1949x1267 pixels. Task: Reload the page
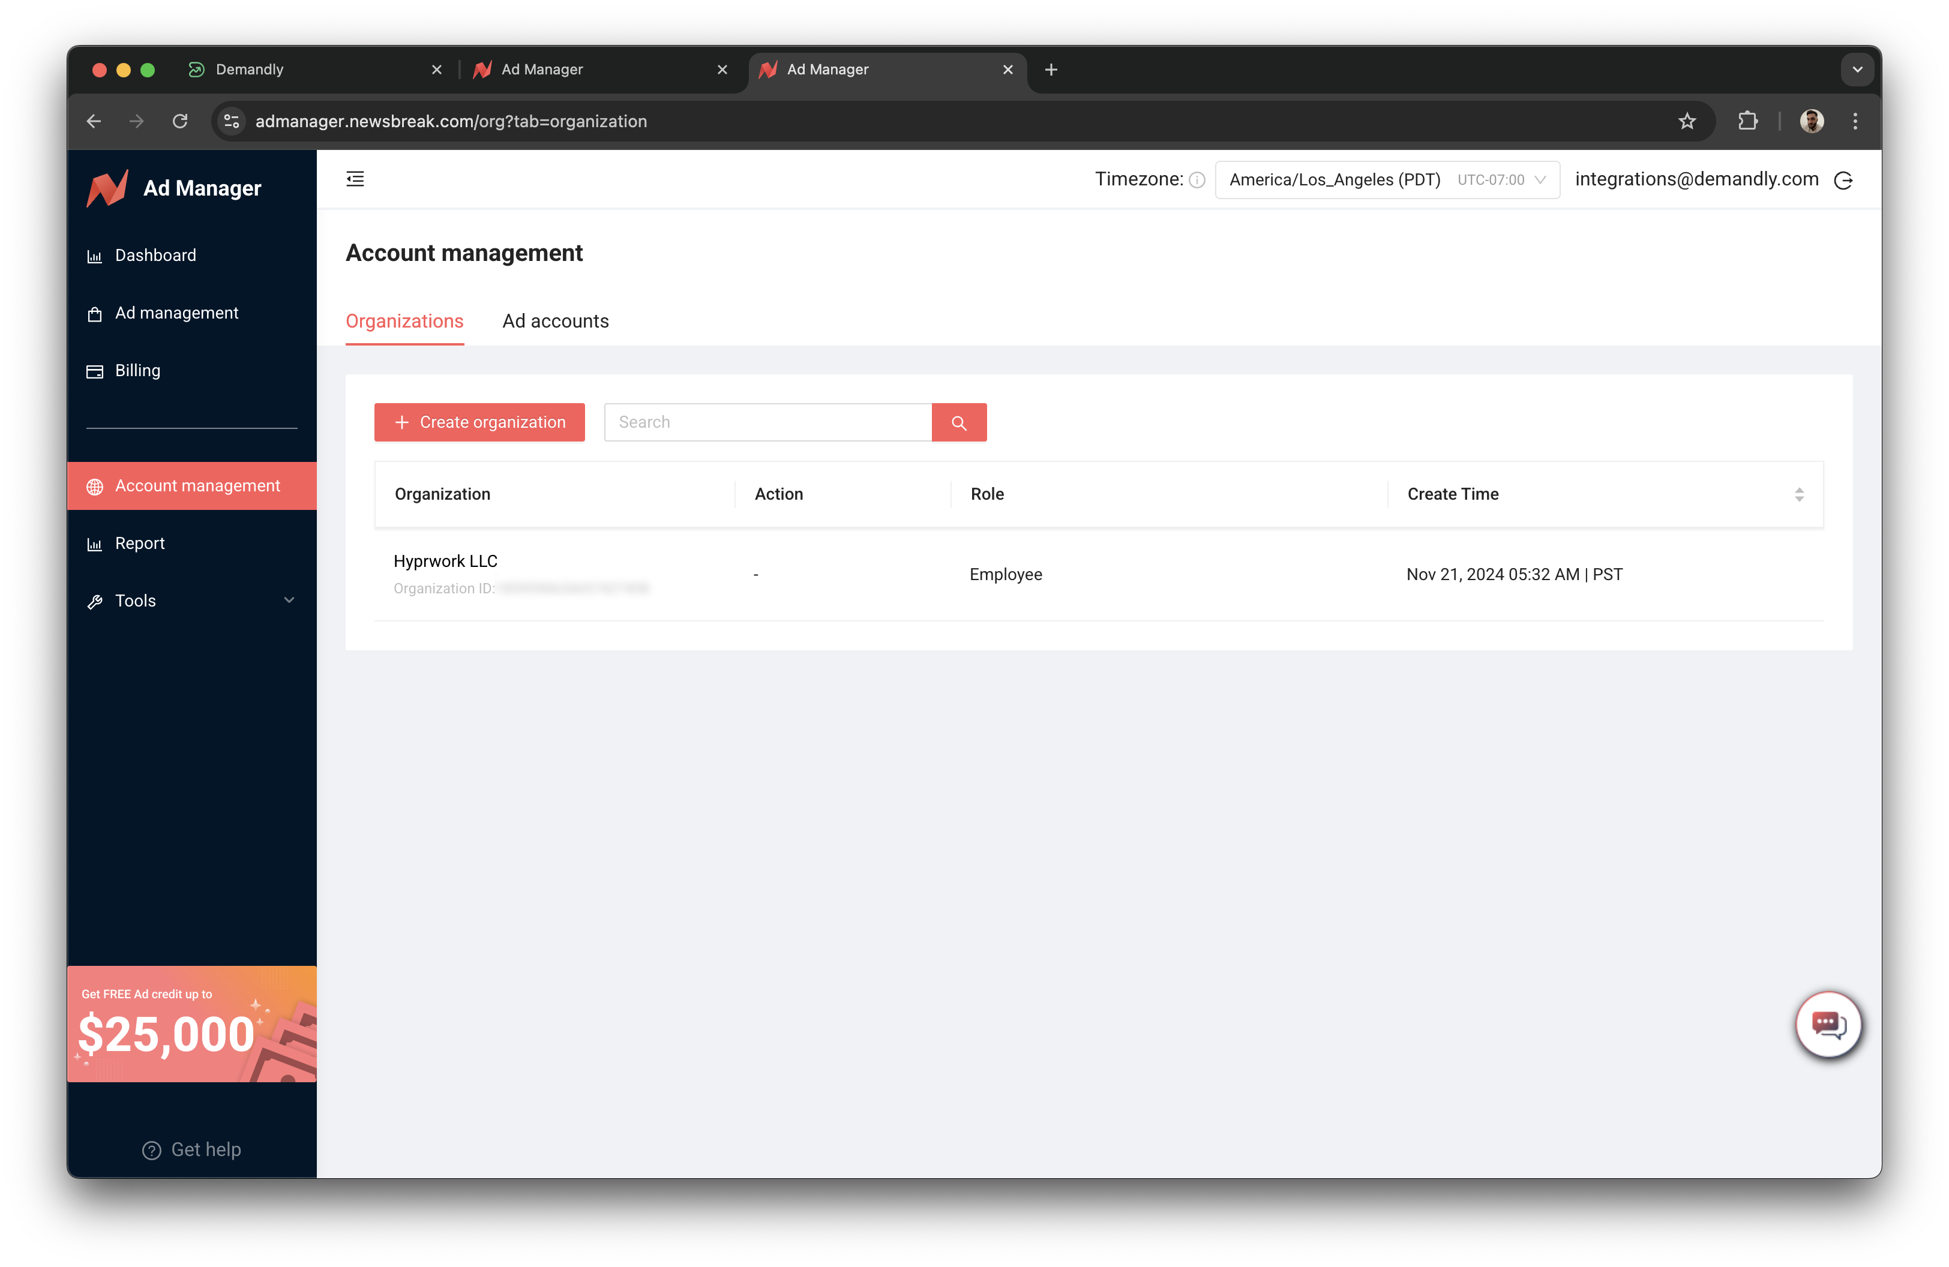pos(180,121)
